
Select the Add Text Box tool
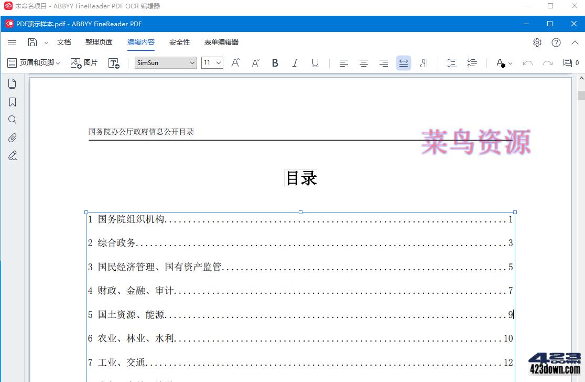[114, 62]
